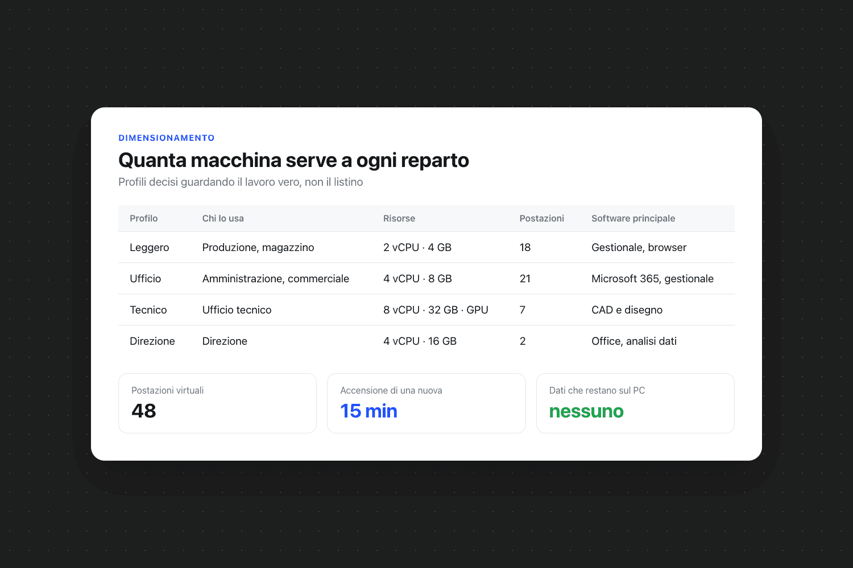
Task: Click the subtitle starting 'Profili decisi guardando'
Action: click(x=241, y=182)
